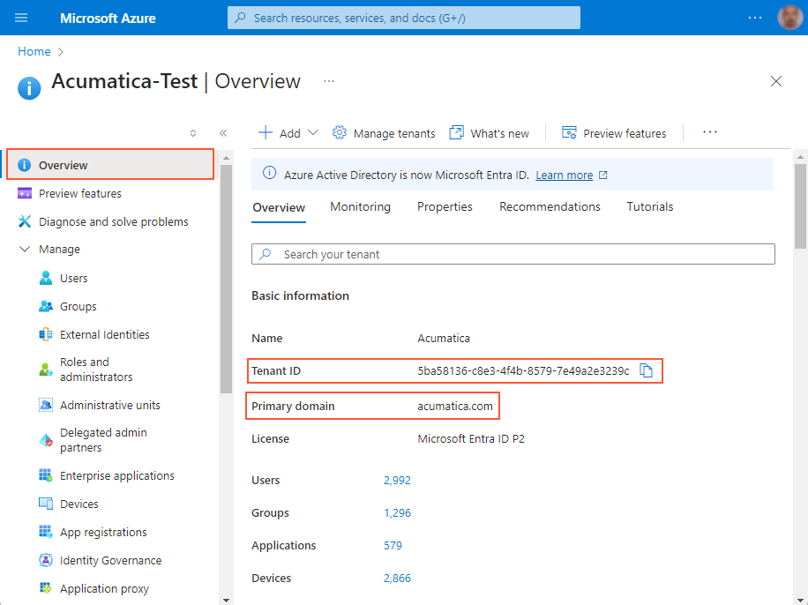Click the Manage tenants gear icon
This screenshot has height=605, width=808.
340,133
